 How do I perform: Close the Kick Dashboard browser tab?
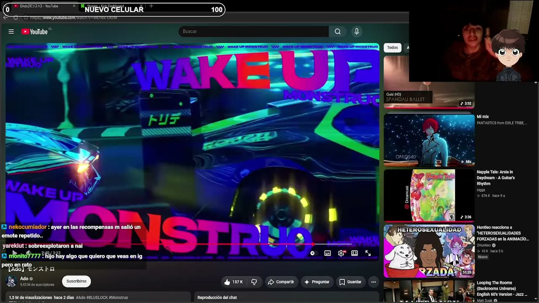tap(142, 6)
